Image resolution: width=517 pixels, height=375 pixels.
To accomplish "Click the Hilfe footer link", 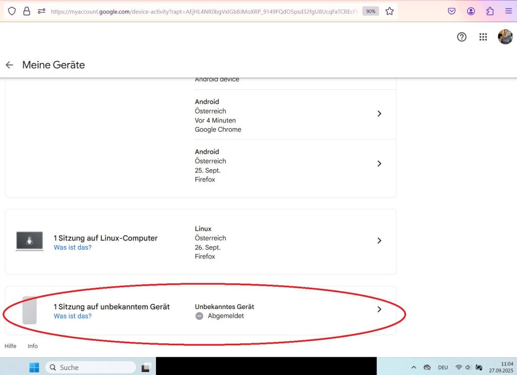I will (x=11, y=346).
